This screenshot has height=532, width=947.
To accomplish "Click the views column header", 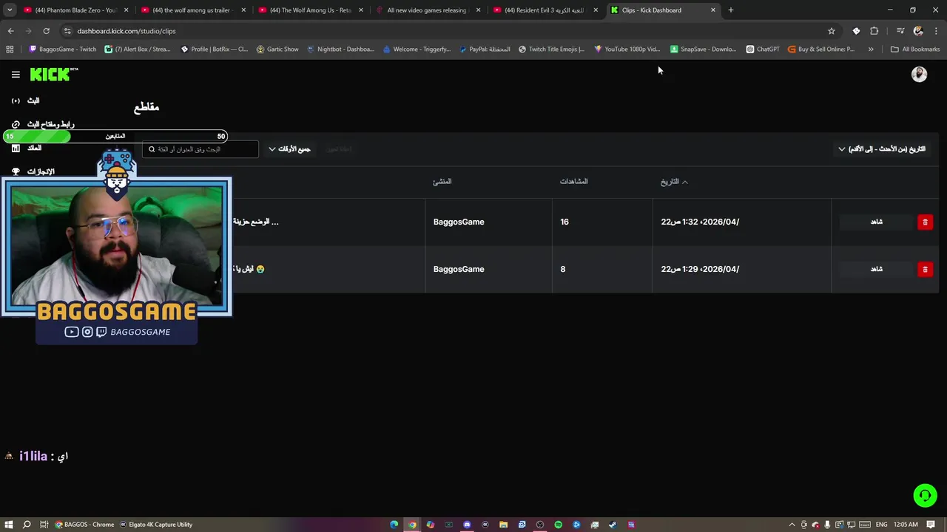I will pyautogui.click(x=574, y=182).
